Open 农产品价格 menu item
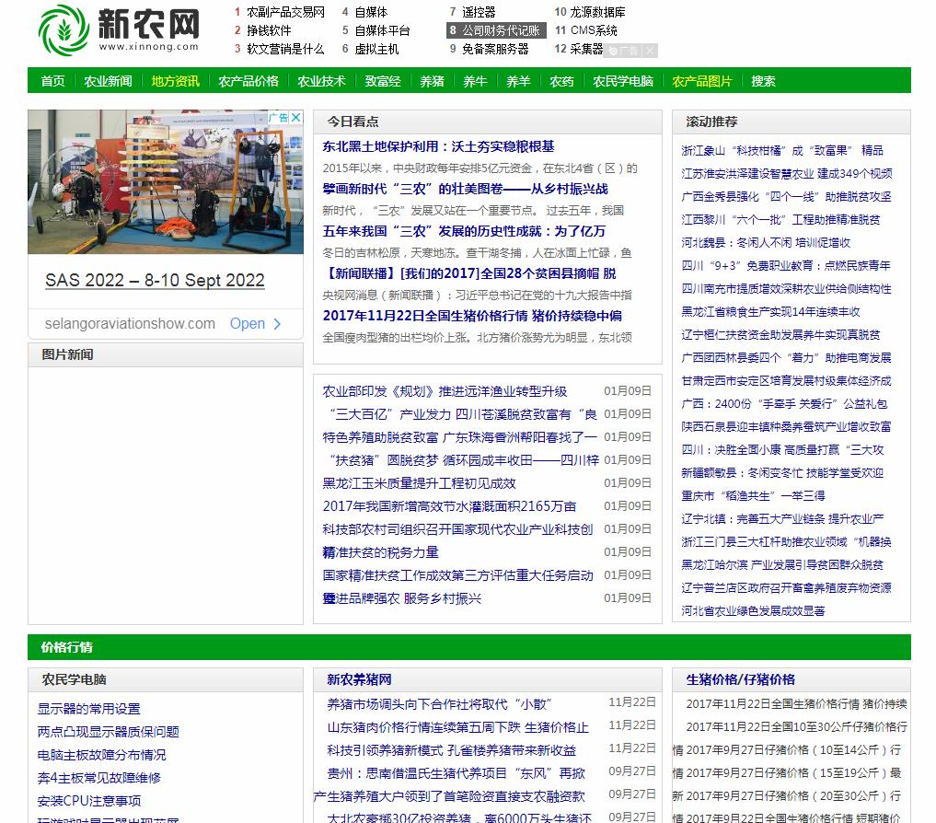Viewport: 936px width, 823px height. pos(248,81)
